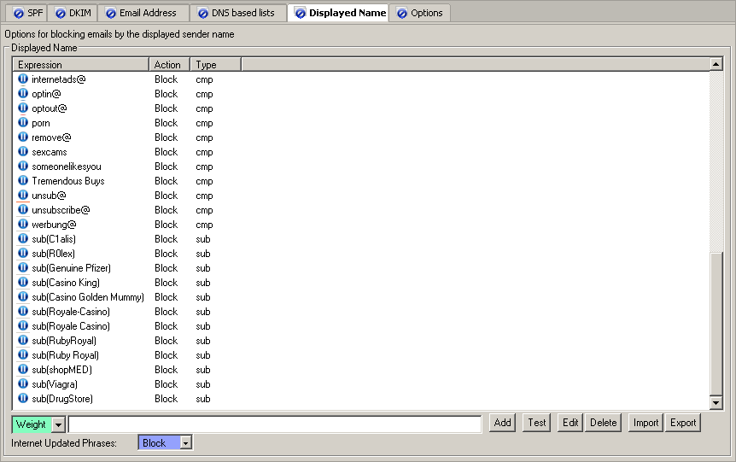Click the icon next to 'sub(DrugStore)'
The height and width of the screenshot is (462, 736).
(x=23, y=399)
